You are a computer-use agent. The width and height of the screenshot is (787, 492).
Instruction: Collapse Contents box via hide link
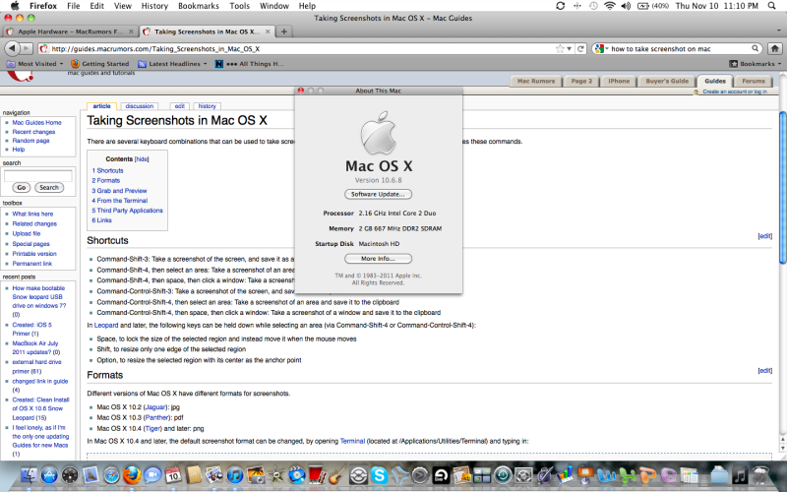[142, 159]
